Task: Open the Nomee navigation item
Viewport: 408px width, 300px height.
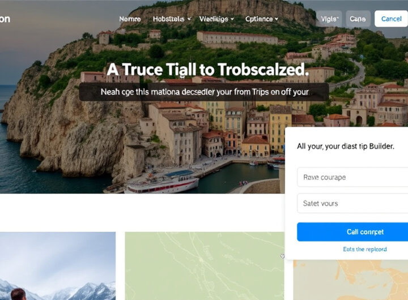Action: (x=130, y=19)
